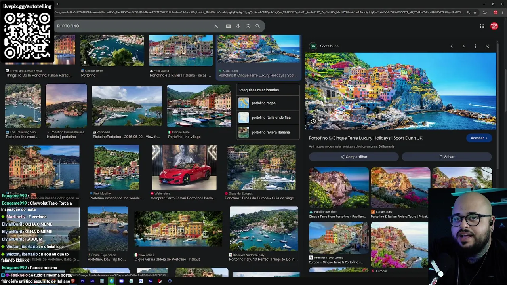Open the Wikipédia Ficheiro:Portofino harbor thumbnail
This screenshot has width=507, height=285.
(x=127, y=106)
